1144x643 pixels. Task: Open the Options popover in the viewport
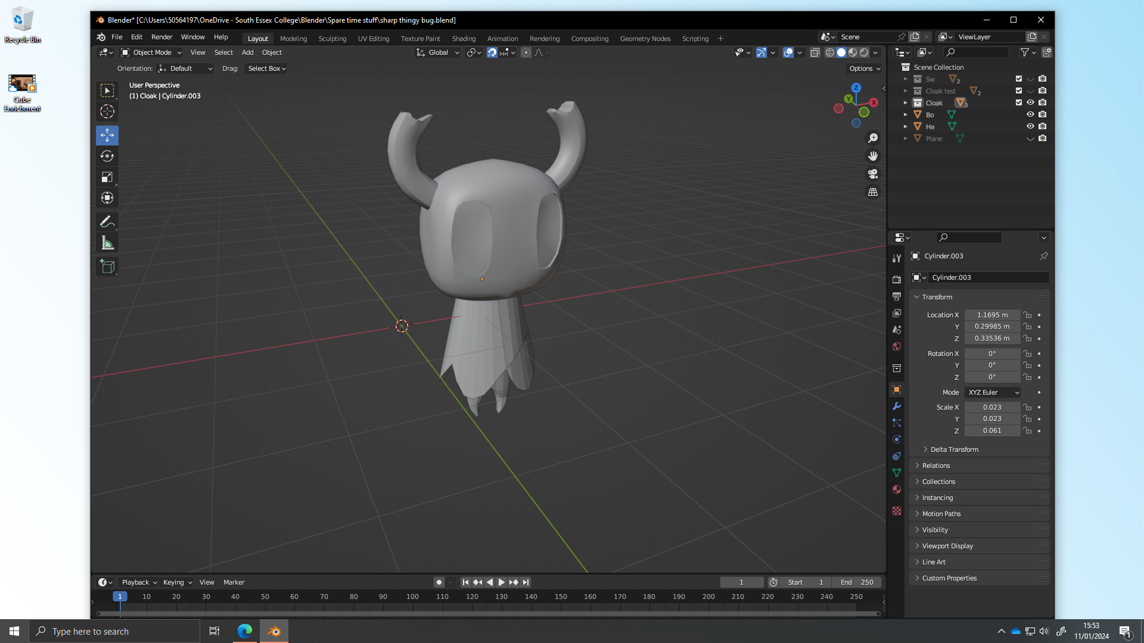pyautogui.click(x=863, y=68)
